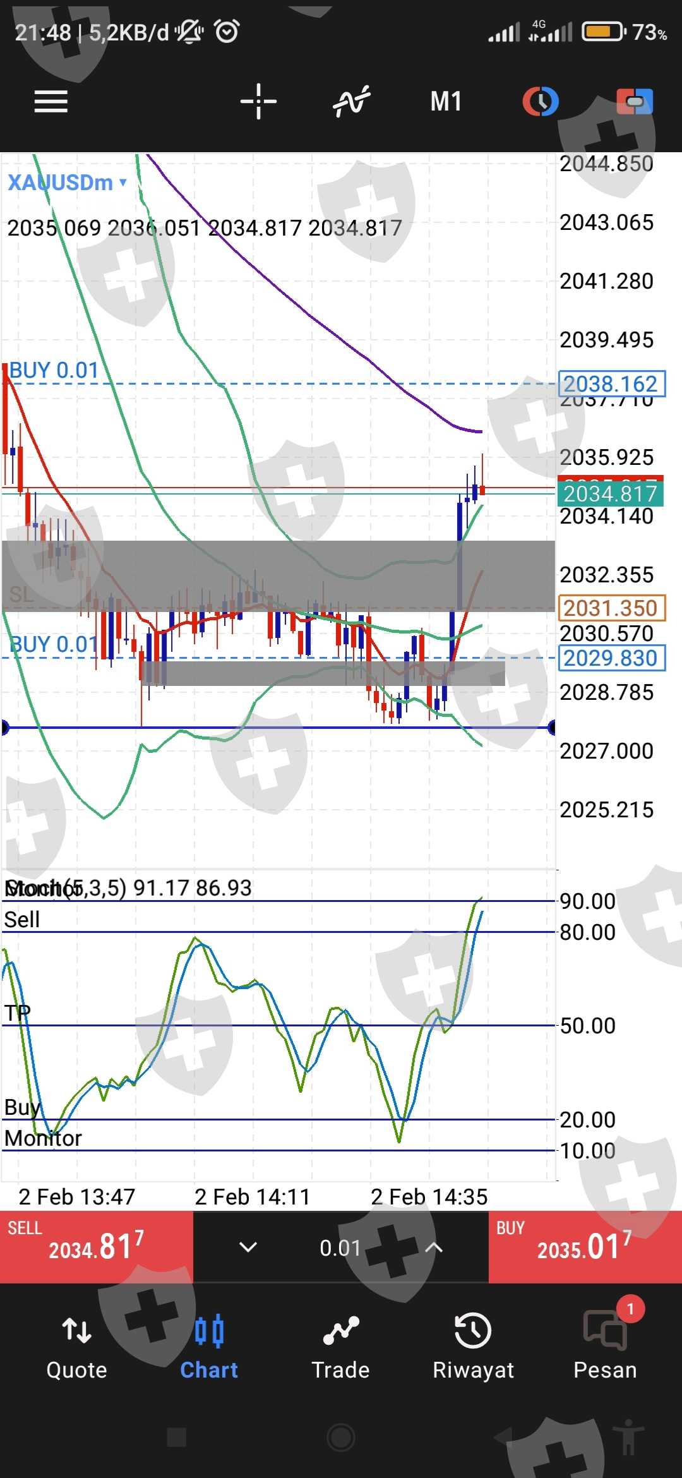Tap the accessibility shortcut icon
Image resolution: width=682 pixels, height=1478 pixels.
(x=628, y=1438)
